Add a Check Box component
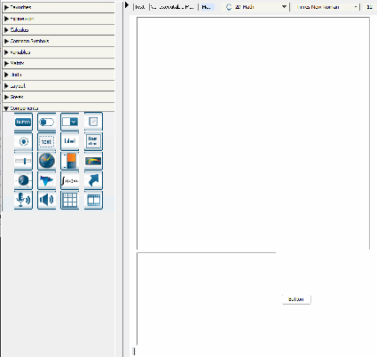 93,122
